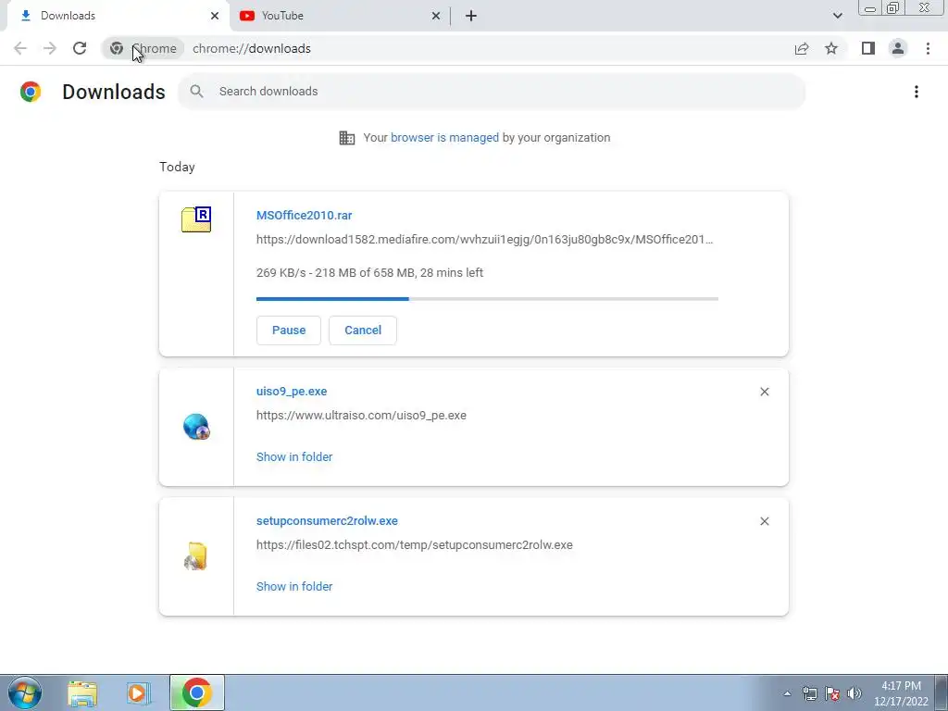The height and width of the screenshot is (711, 948).
Task: Open a new tab with plus button
Action: tap(471, 16)
